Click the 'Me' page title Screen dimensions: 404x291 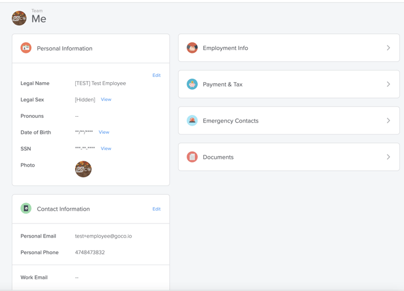tap(39, 19)
